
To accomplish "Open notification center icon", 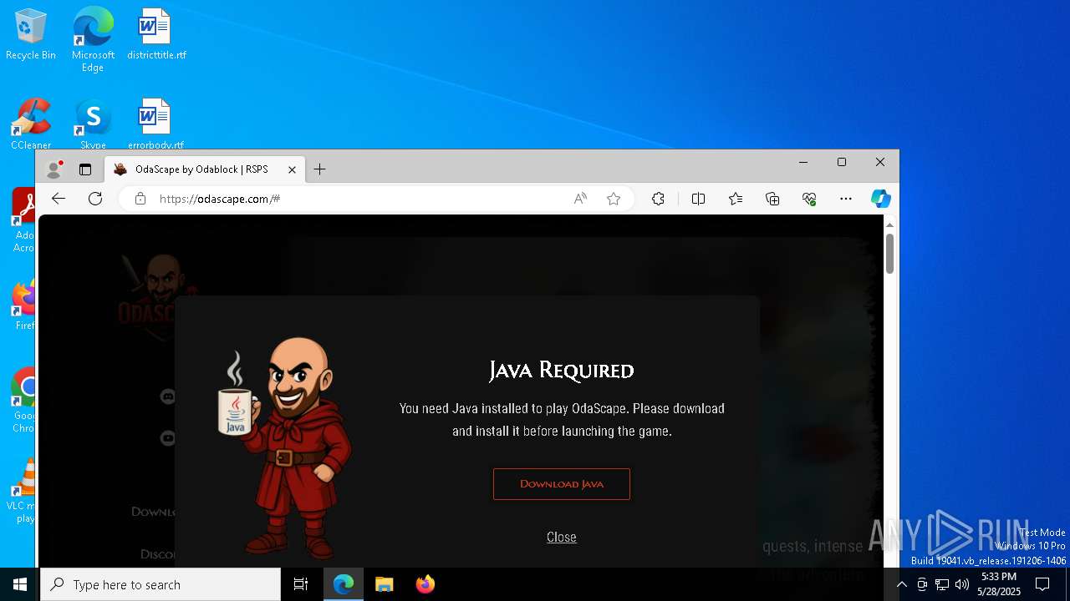I will click(1042, 584).
